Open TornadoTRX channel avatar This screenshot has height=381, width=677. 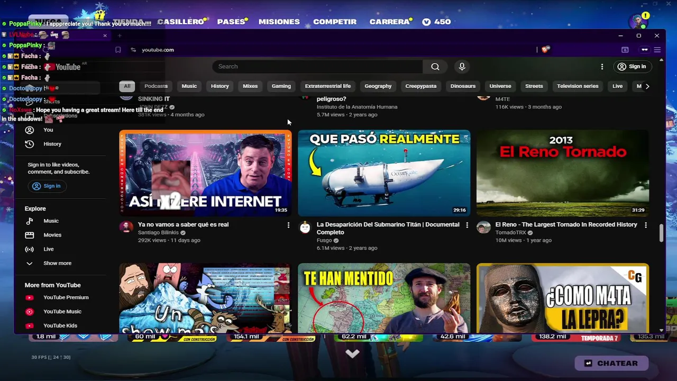click(x=483, y=228)
